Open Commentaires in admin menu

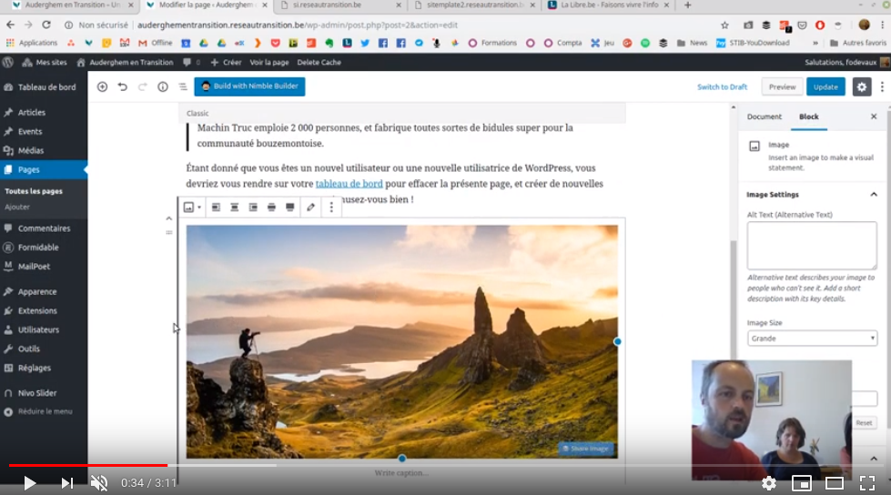(44, 228)
